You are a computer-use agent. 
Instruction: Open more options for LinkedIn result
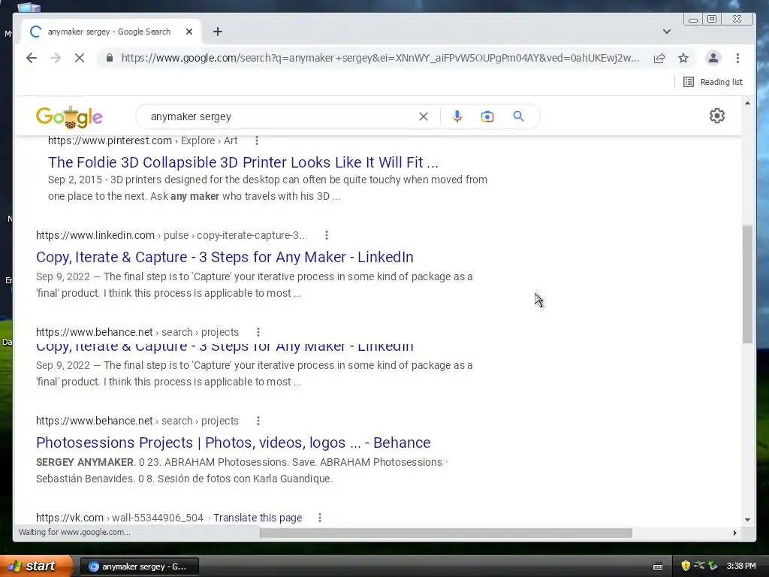[x=327, y=235]
